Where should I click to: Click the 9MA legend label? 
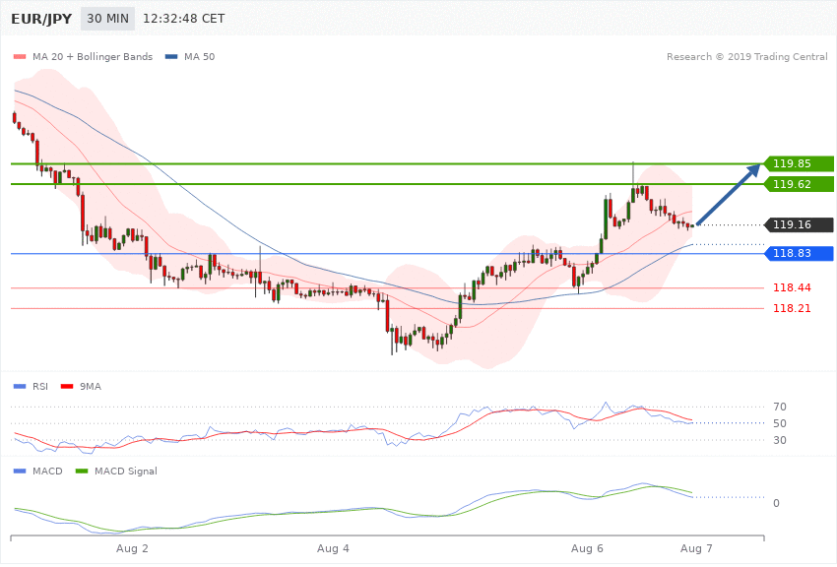click(x=91, y=387)
